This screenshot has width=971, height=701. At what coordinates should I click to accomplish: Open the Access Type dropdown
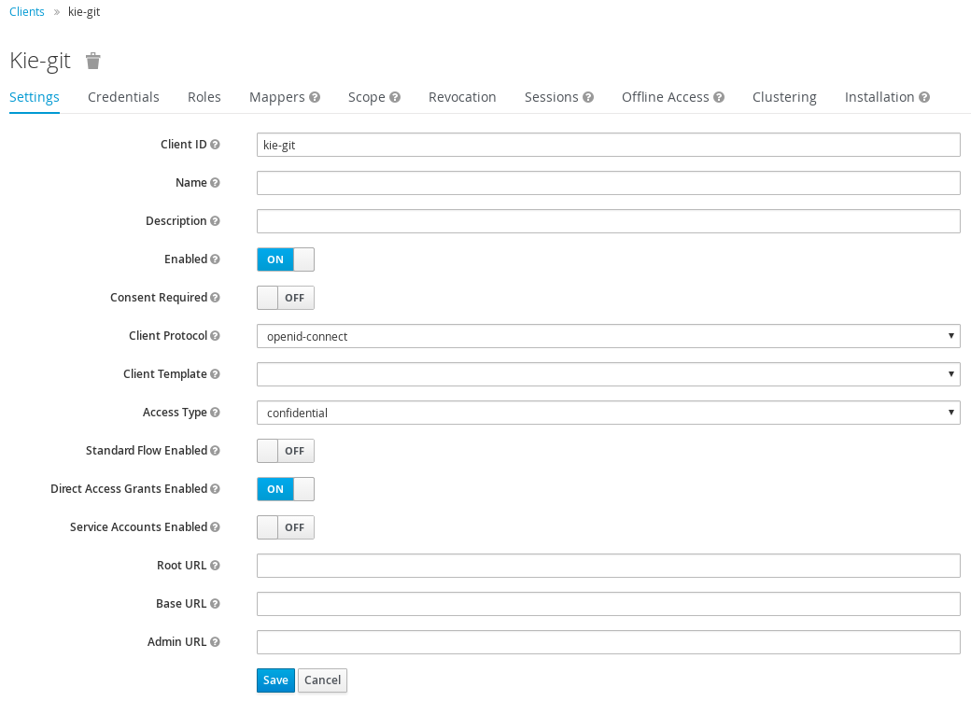pyautogui.click(x=608, y=414)
